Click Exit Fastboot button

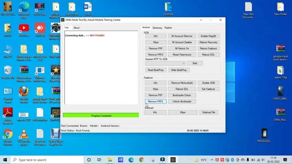(209, 89)
